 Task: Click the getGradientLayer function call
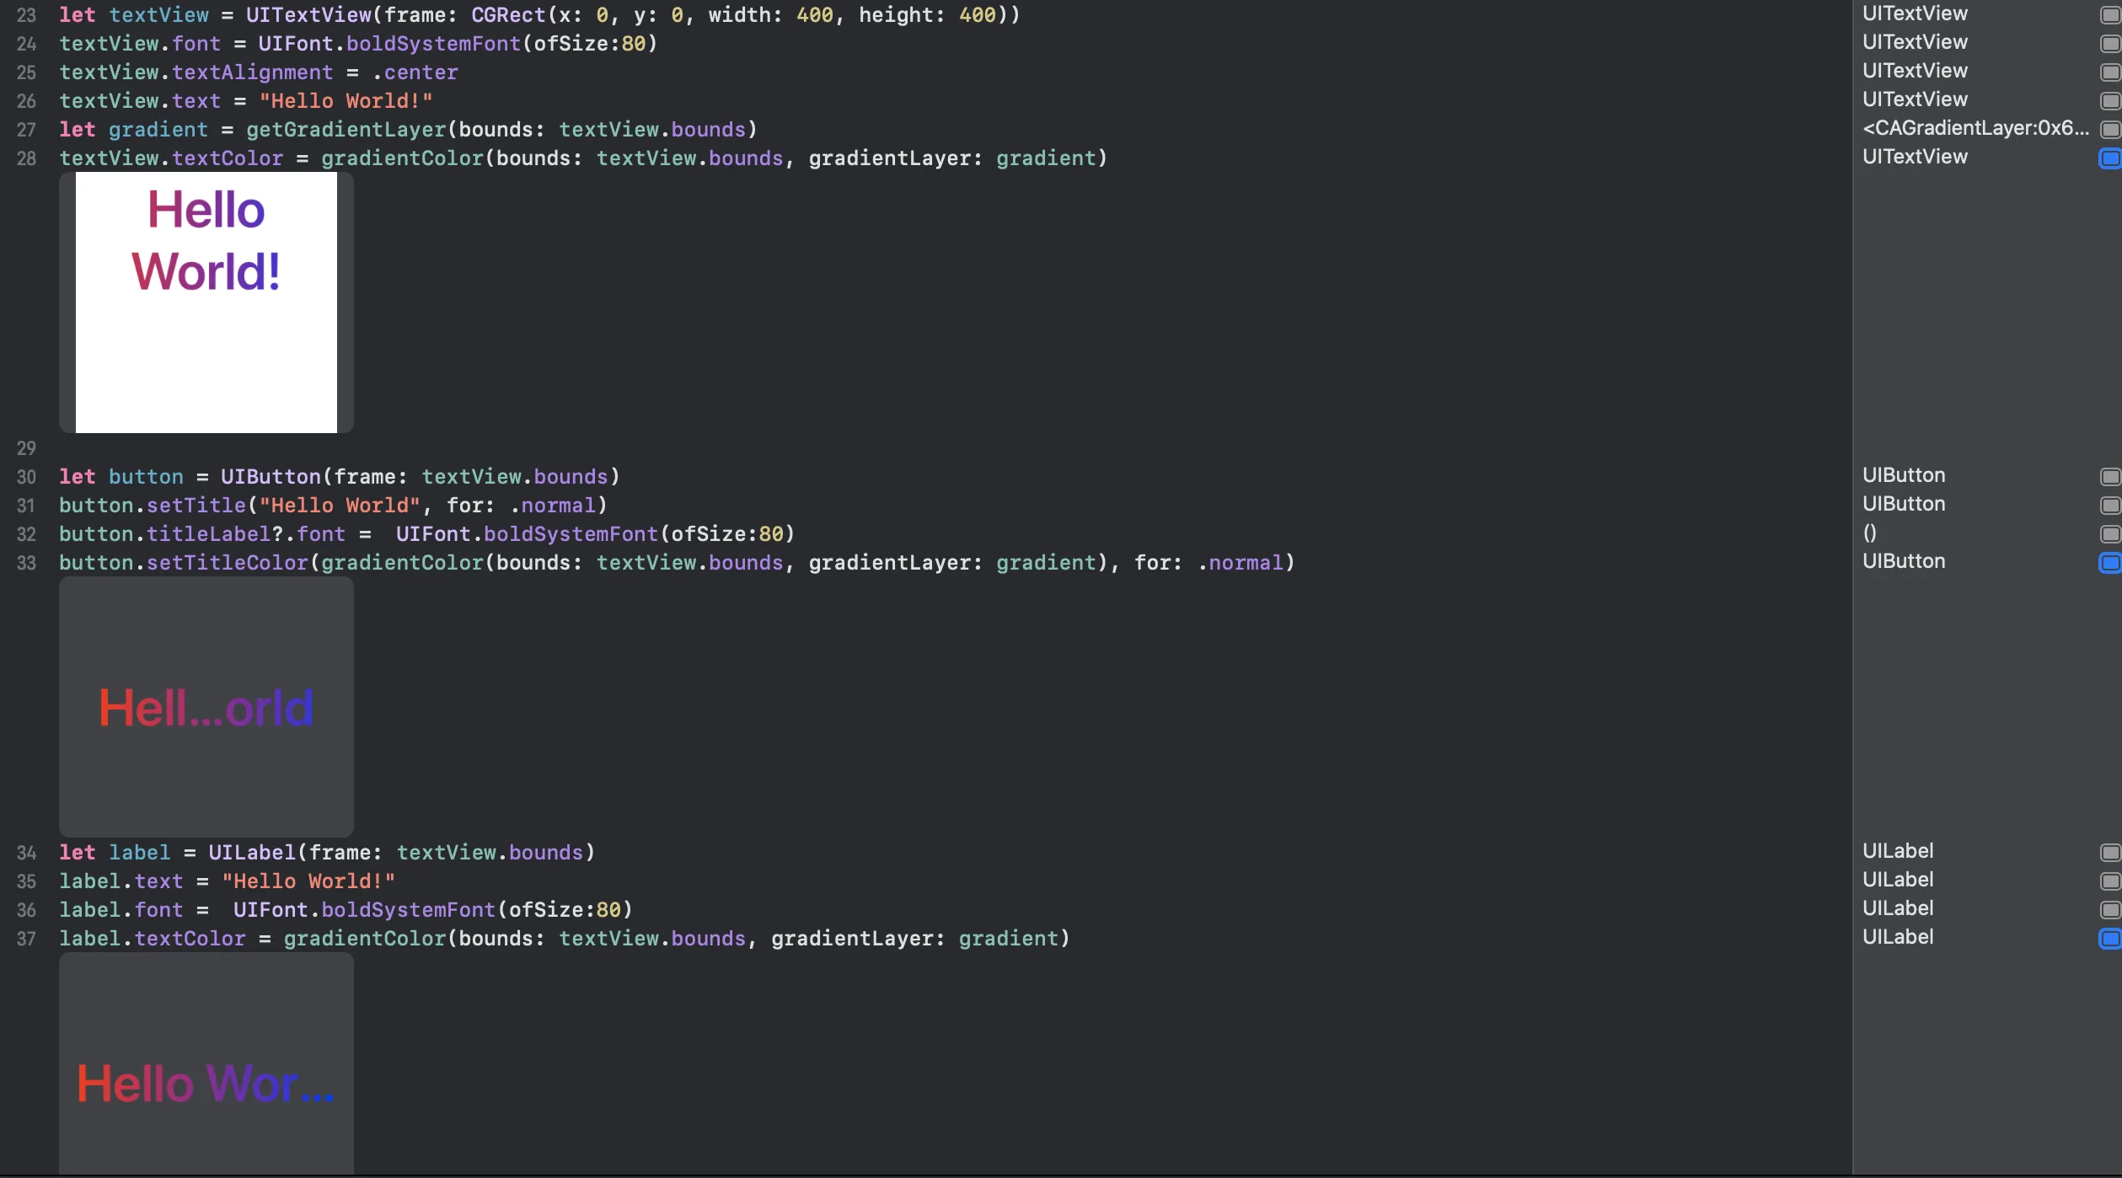346,130
